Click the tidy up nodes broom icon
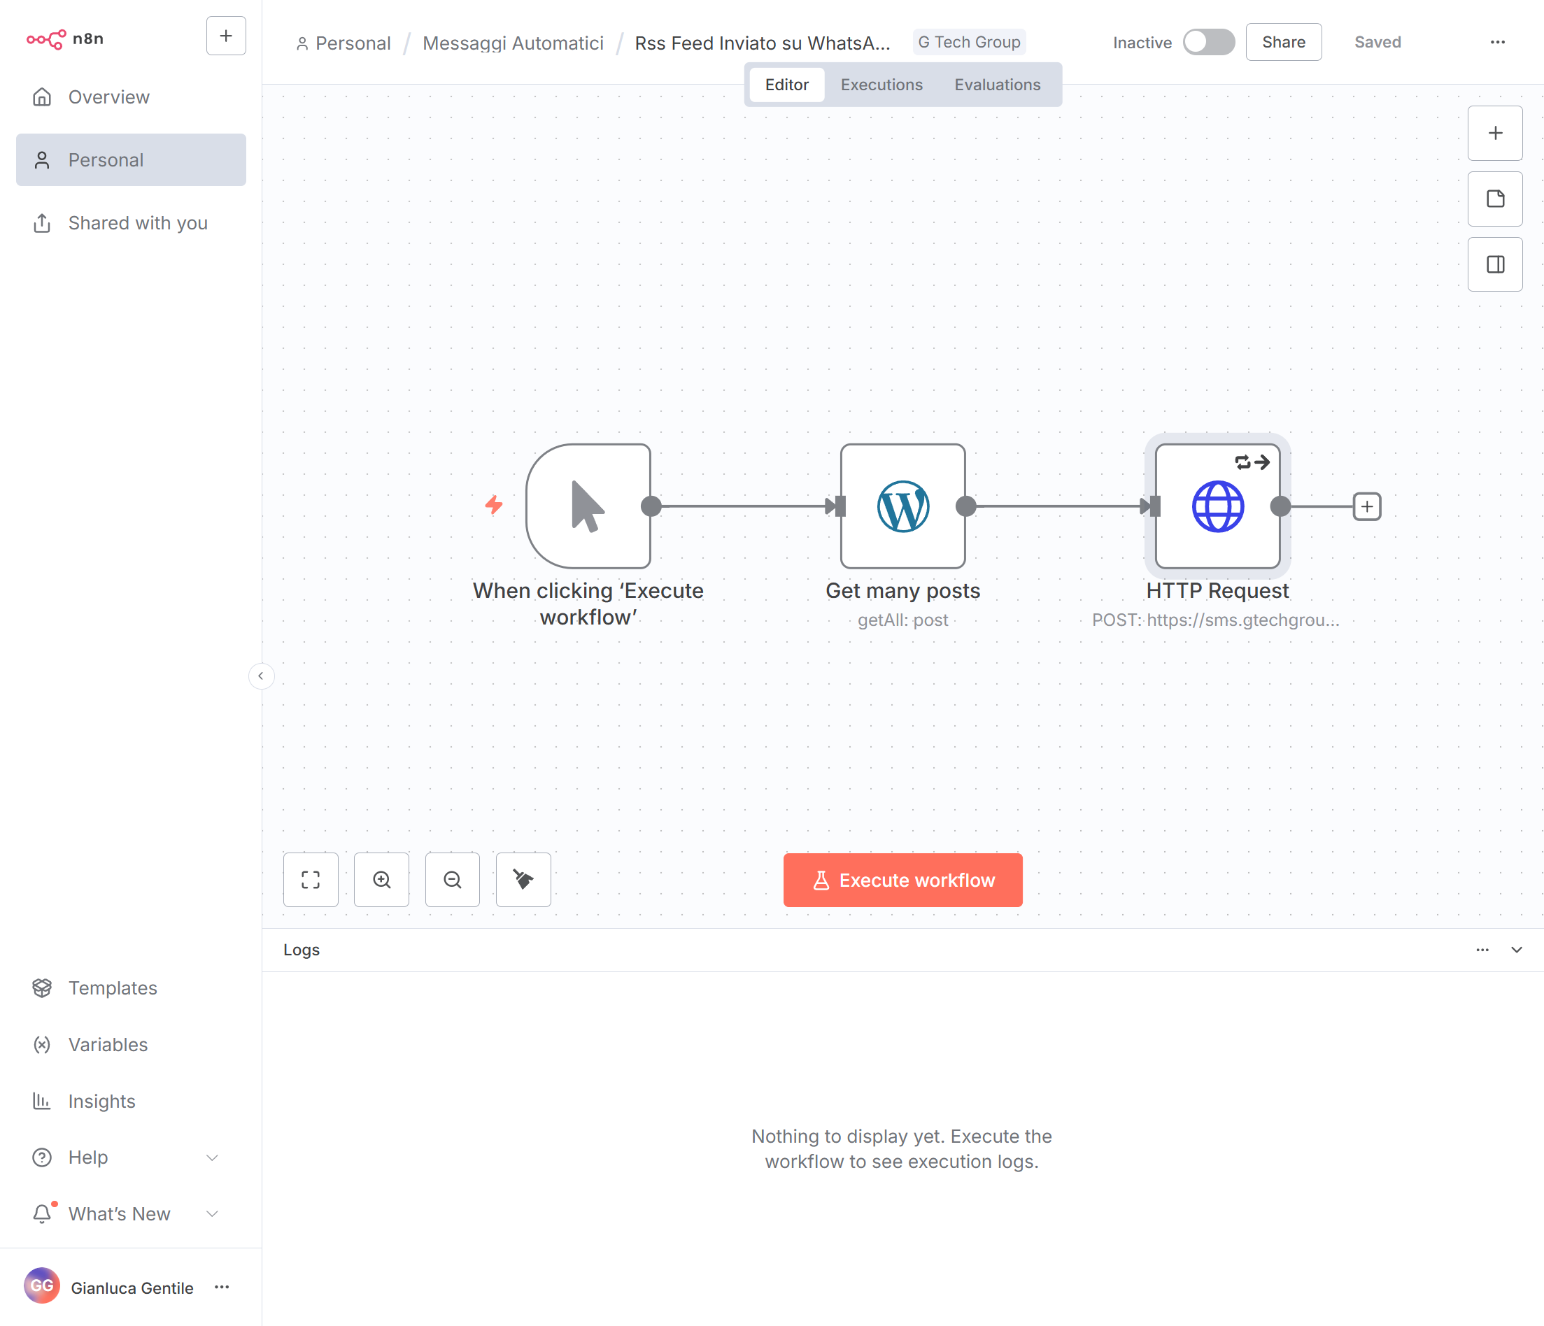 point(523,880)
